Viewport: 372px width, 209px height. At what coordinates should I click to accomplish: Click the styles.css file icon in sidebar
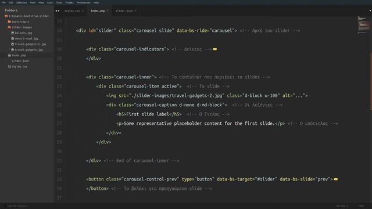click(9, 67)
